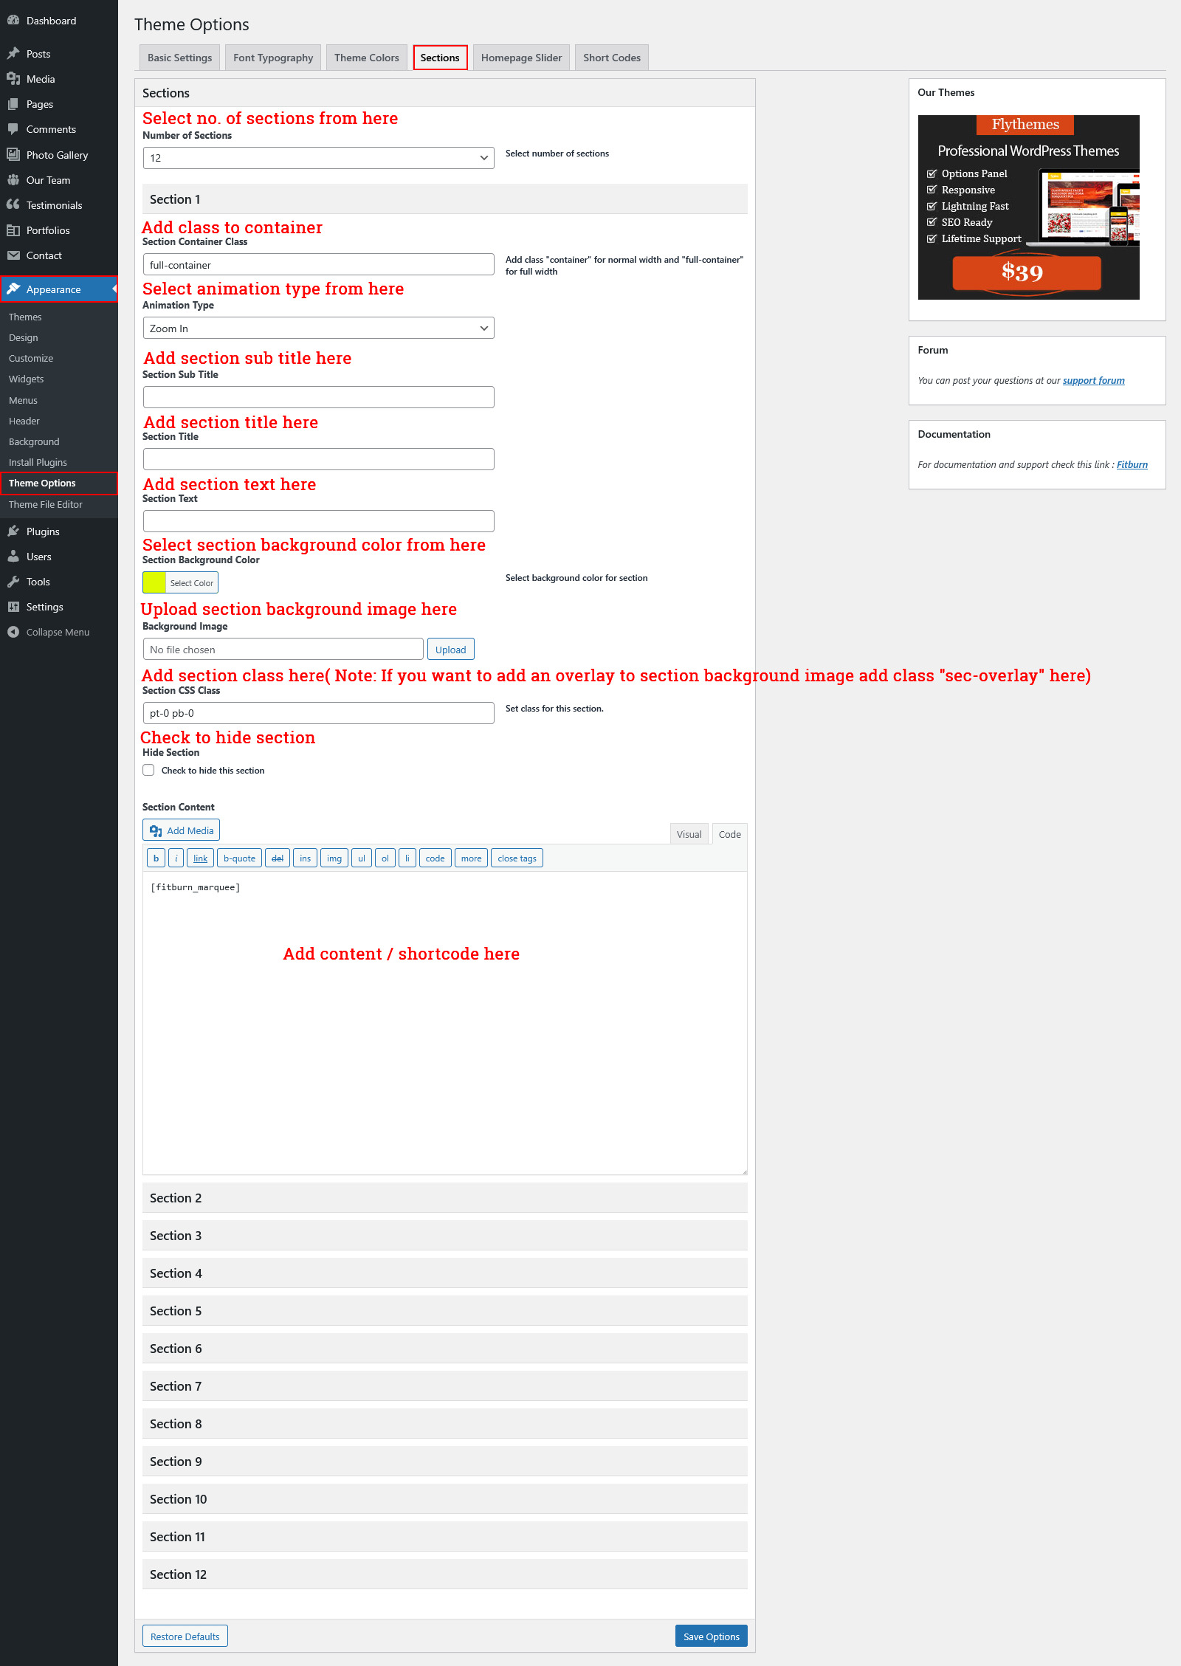Click the Background Image file field
1181x1666 pixels.
(x=283, y=650)
